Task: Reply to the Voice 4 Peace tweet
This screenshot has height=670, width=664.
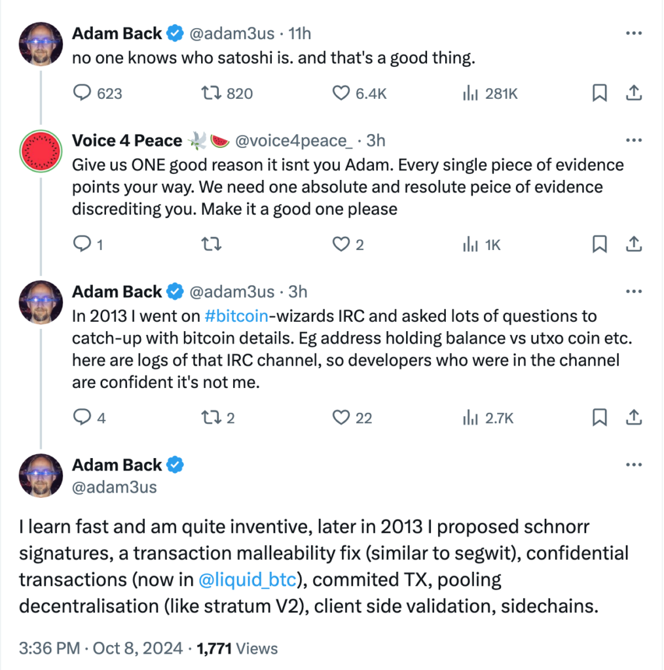Action: tap(82, 245)
